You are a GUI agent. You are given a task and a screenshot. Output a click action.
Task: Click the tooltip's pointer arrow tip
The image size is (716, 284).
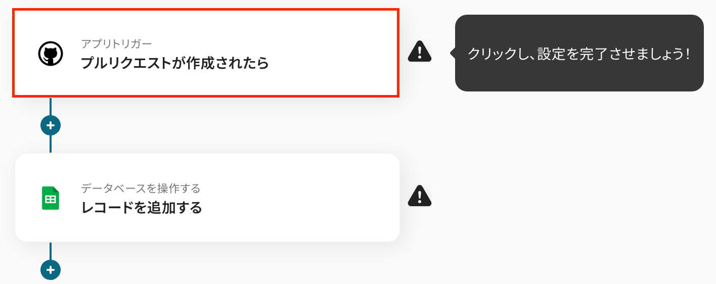tap(452, 53)
